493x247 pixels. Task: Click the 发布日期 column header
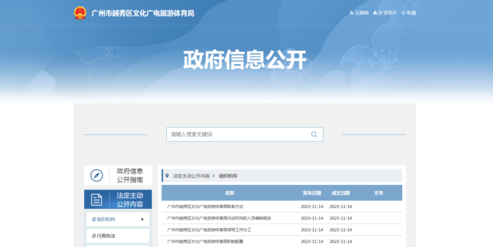pyautogui.click(x=312, y=193)
